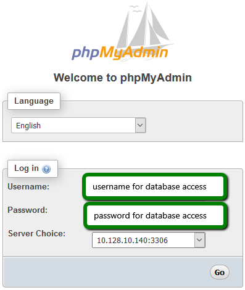Focus the Password input field

click(155, 215)
